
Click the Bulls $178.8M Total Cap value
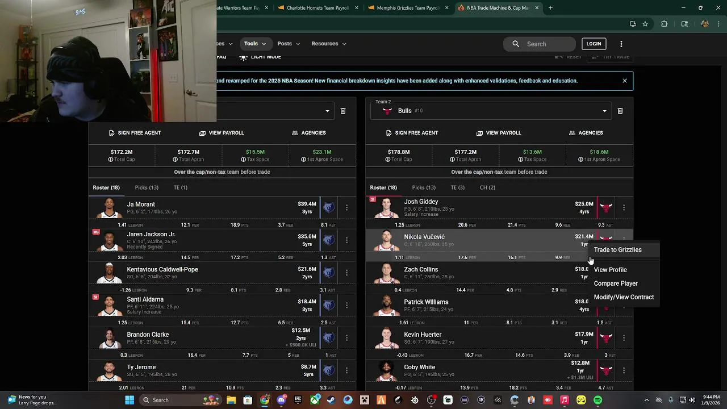tap(399, 152)
